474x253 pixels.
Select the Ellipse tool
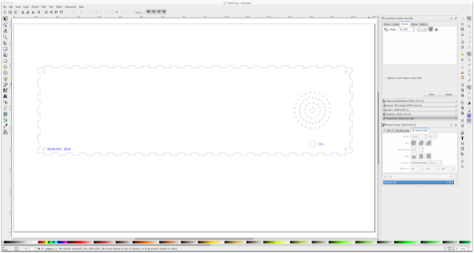[5, 61]
